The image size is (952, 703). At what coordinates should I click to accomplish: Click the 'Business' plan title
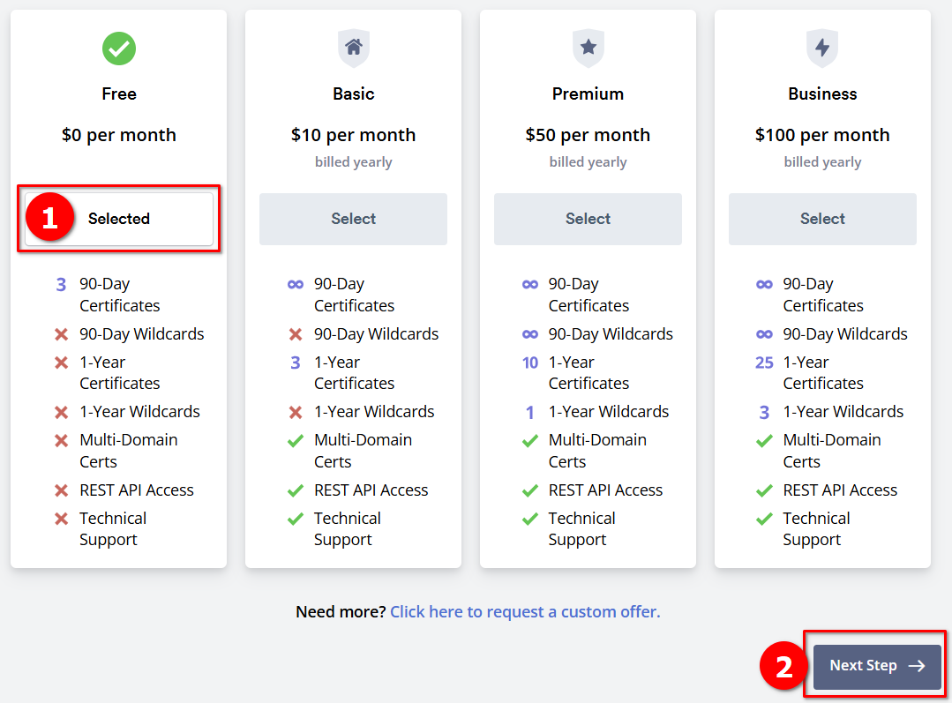pos(822,94)
